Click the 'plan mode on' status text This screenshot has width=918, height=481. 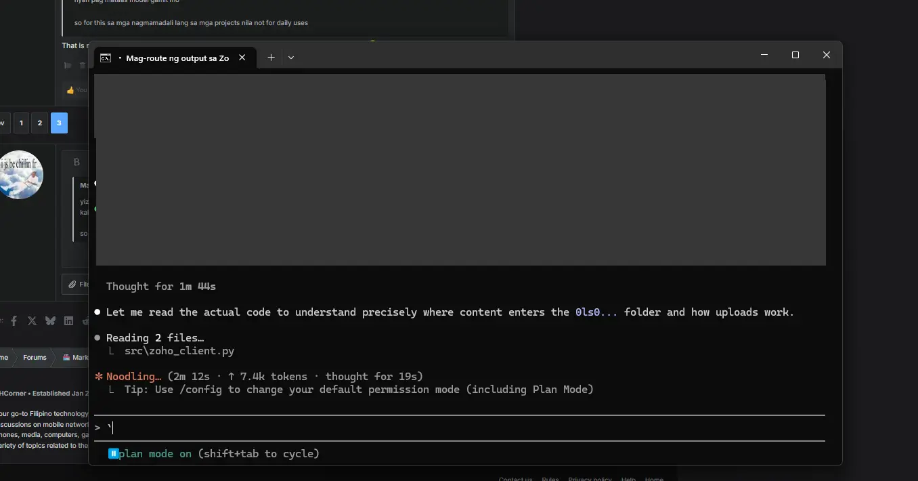click(x=156, y=453)
